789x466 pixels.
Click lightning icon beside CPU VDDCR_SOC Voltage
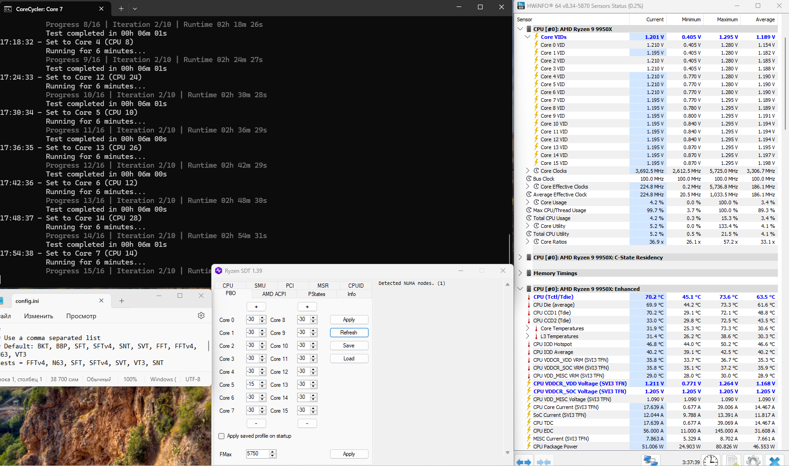529,391
